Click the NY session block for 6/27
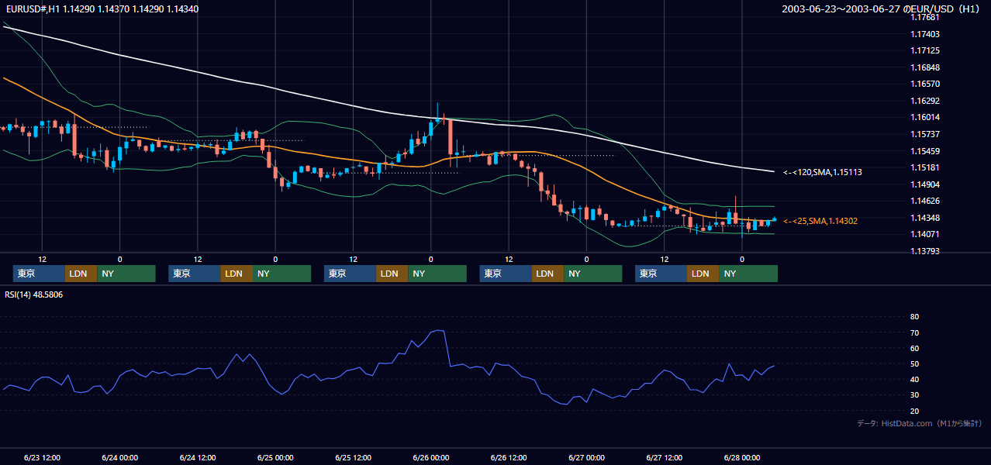Viewport: 991px width, 465px height. tap(748, 274)
